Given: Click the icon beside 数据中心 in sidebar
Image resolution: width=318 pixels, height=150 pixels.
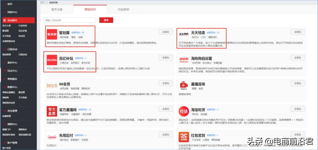Looking at the screenshot, I should [4, 87].
